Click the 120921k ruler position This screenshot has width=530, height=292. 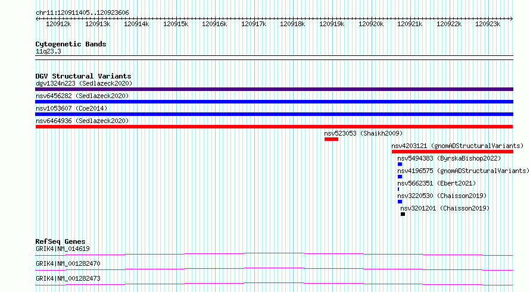pos(410,24)
